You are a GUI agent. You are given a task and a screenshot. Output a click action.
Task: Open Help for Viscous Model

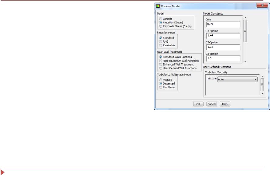click(225, 104)
